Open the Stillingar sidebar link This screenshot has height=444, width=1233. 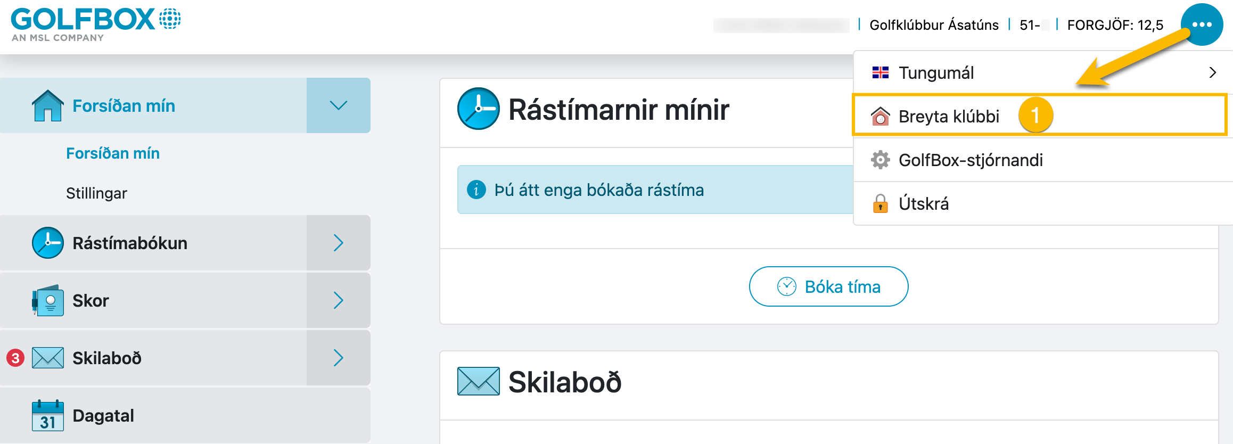96,193
